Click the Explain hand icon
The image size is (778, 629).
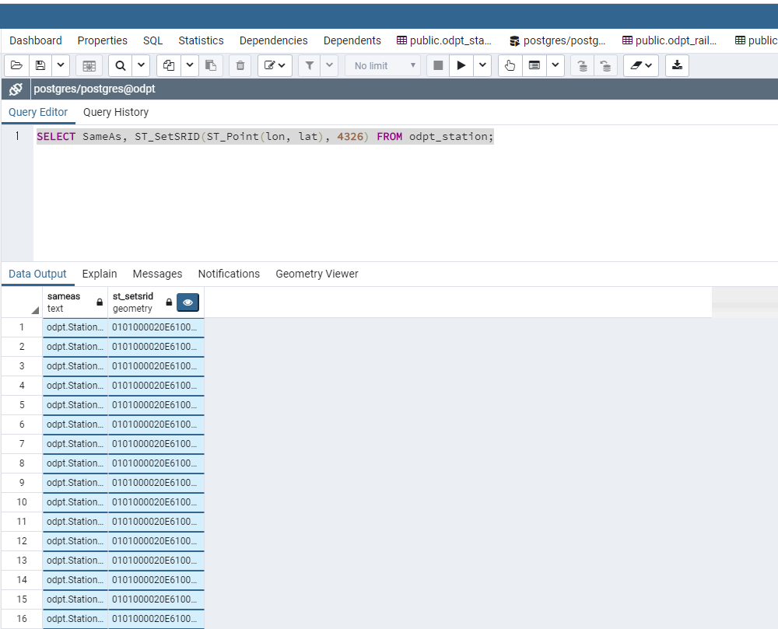coord(510,65)
